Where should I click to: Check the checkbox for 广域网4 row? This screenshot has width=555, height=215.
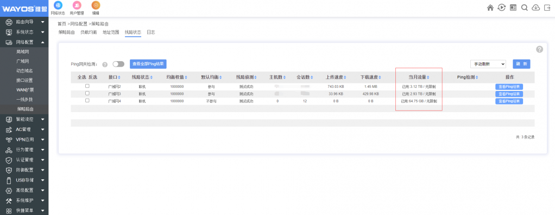click(x=87, y=101)
